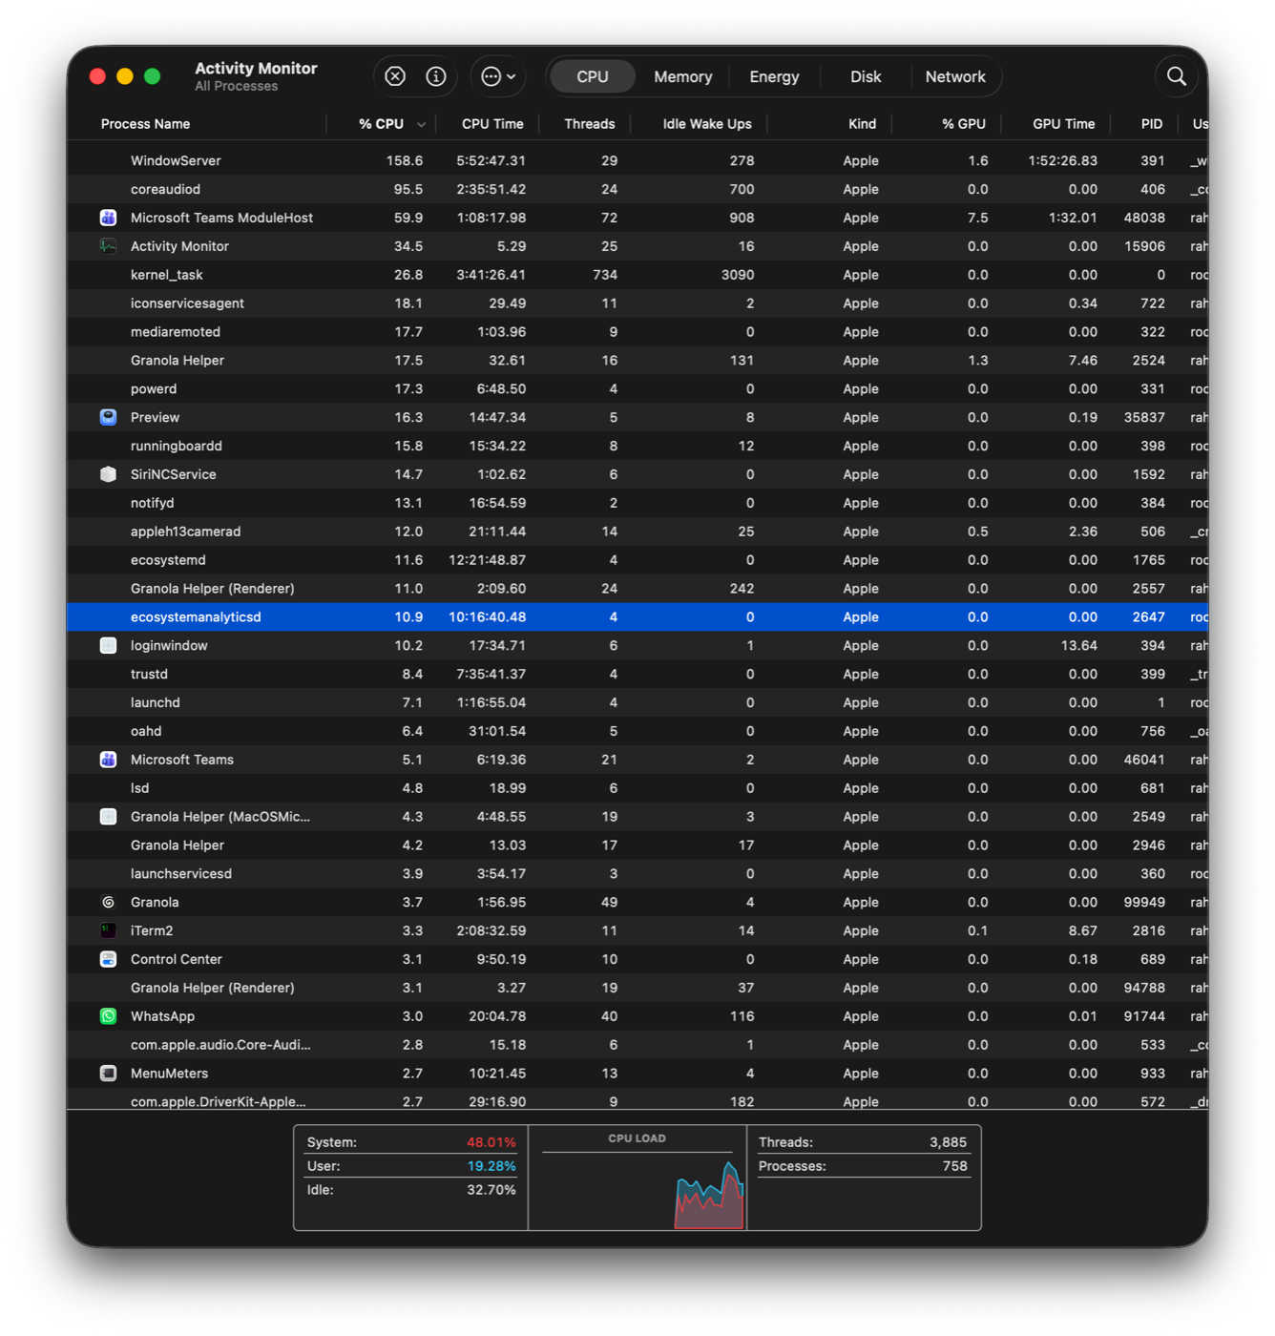Select the trustd process row
Screen dimensions: 1275x1336
(637, 674)
